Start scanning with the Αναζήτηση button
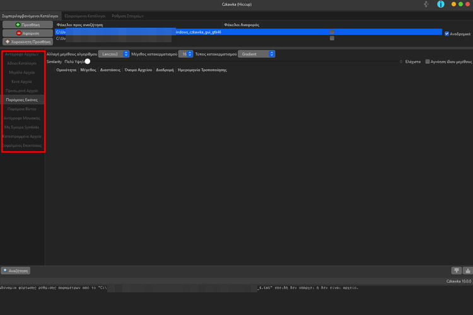Image resolution: width=473 pixels, height=315 pixels. (x=16, y=271)
